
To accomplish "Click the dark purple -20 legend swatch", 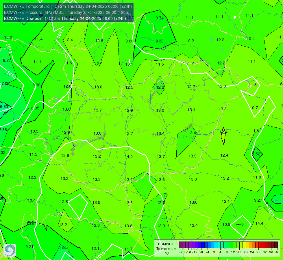I will [x=181, y=245].
